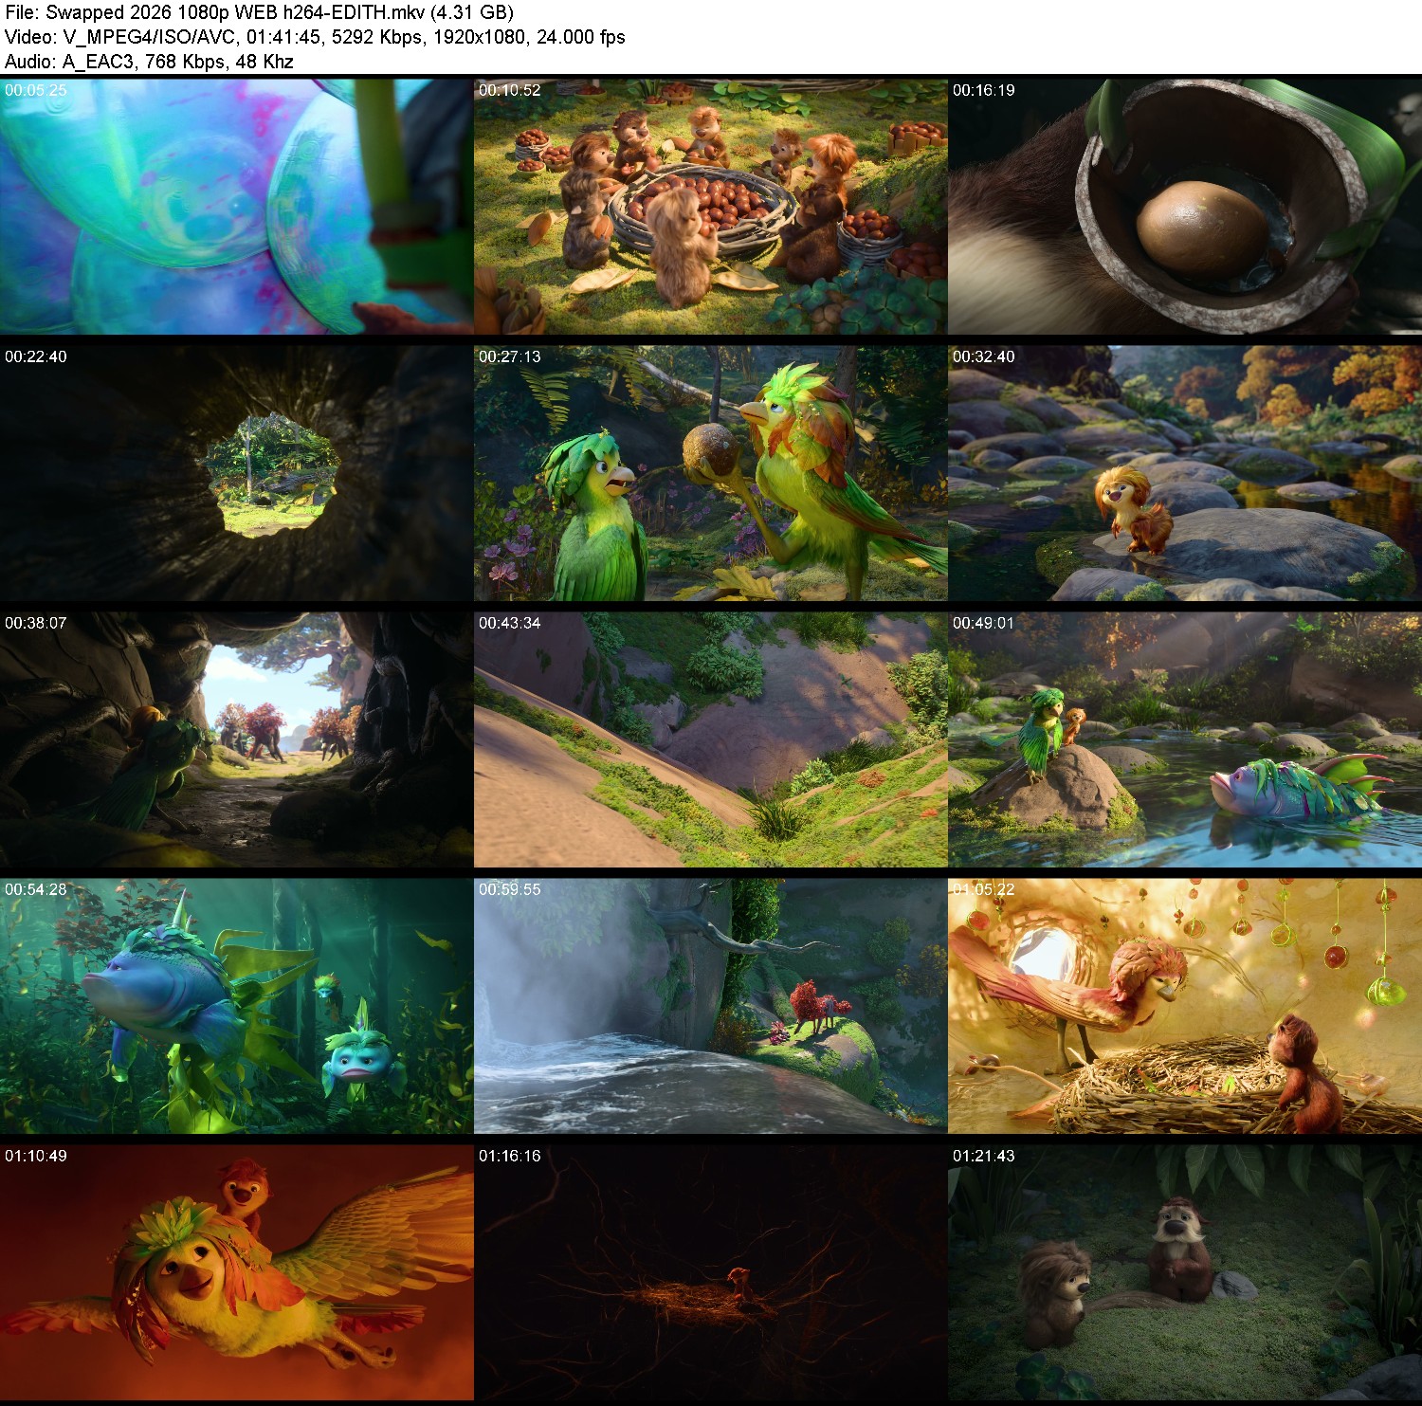Click the timestamp label '00:27:13'
The height and width of the screenshot is (1406, 1422).
(510, 356)
